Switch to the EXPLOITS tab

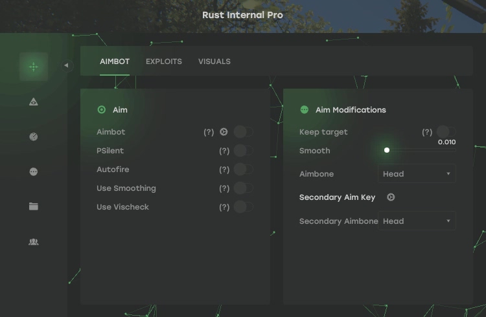pos(164,61)
